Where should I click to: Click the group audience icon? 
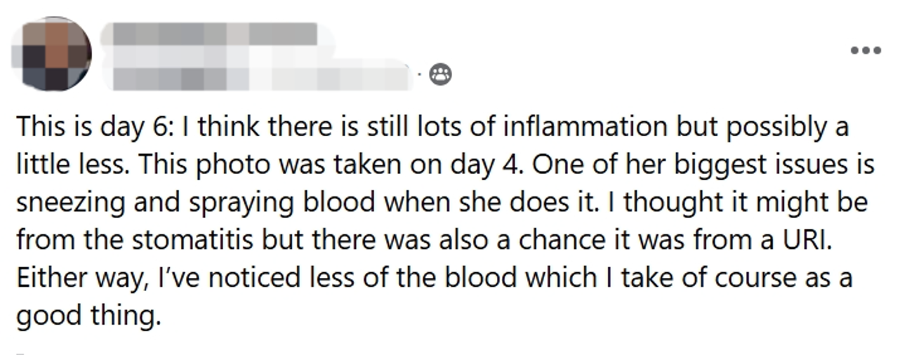(x=439, y=73)
